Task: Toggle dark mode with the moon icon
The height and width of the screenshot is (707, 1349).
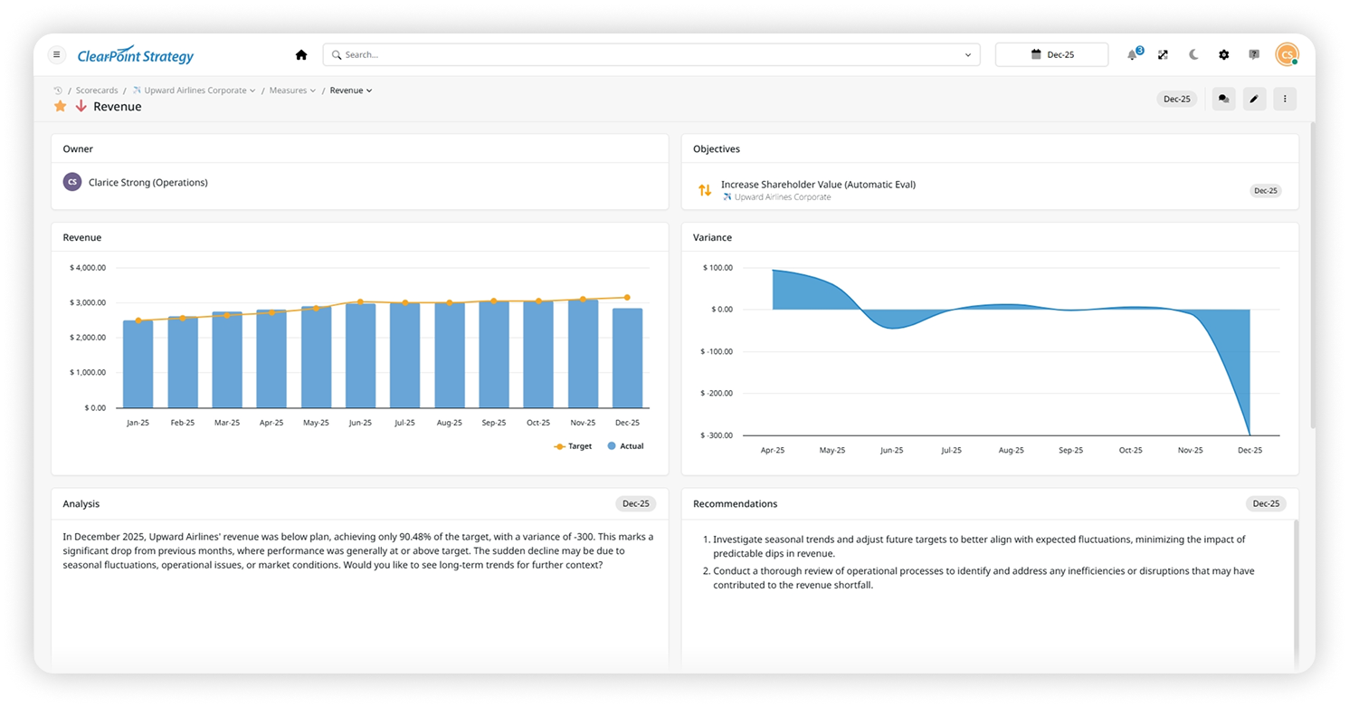Action: [1193, 54]
